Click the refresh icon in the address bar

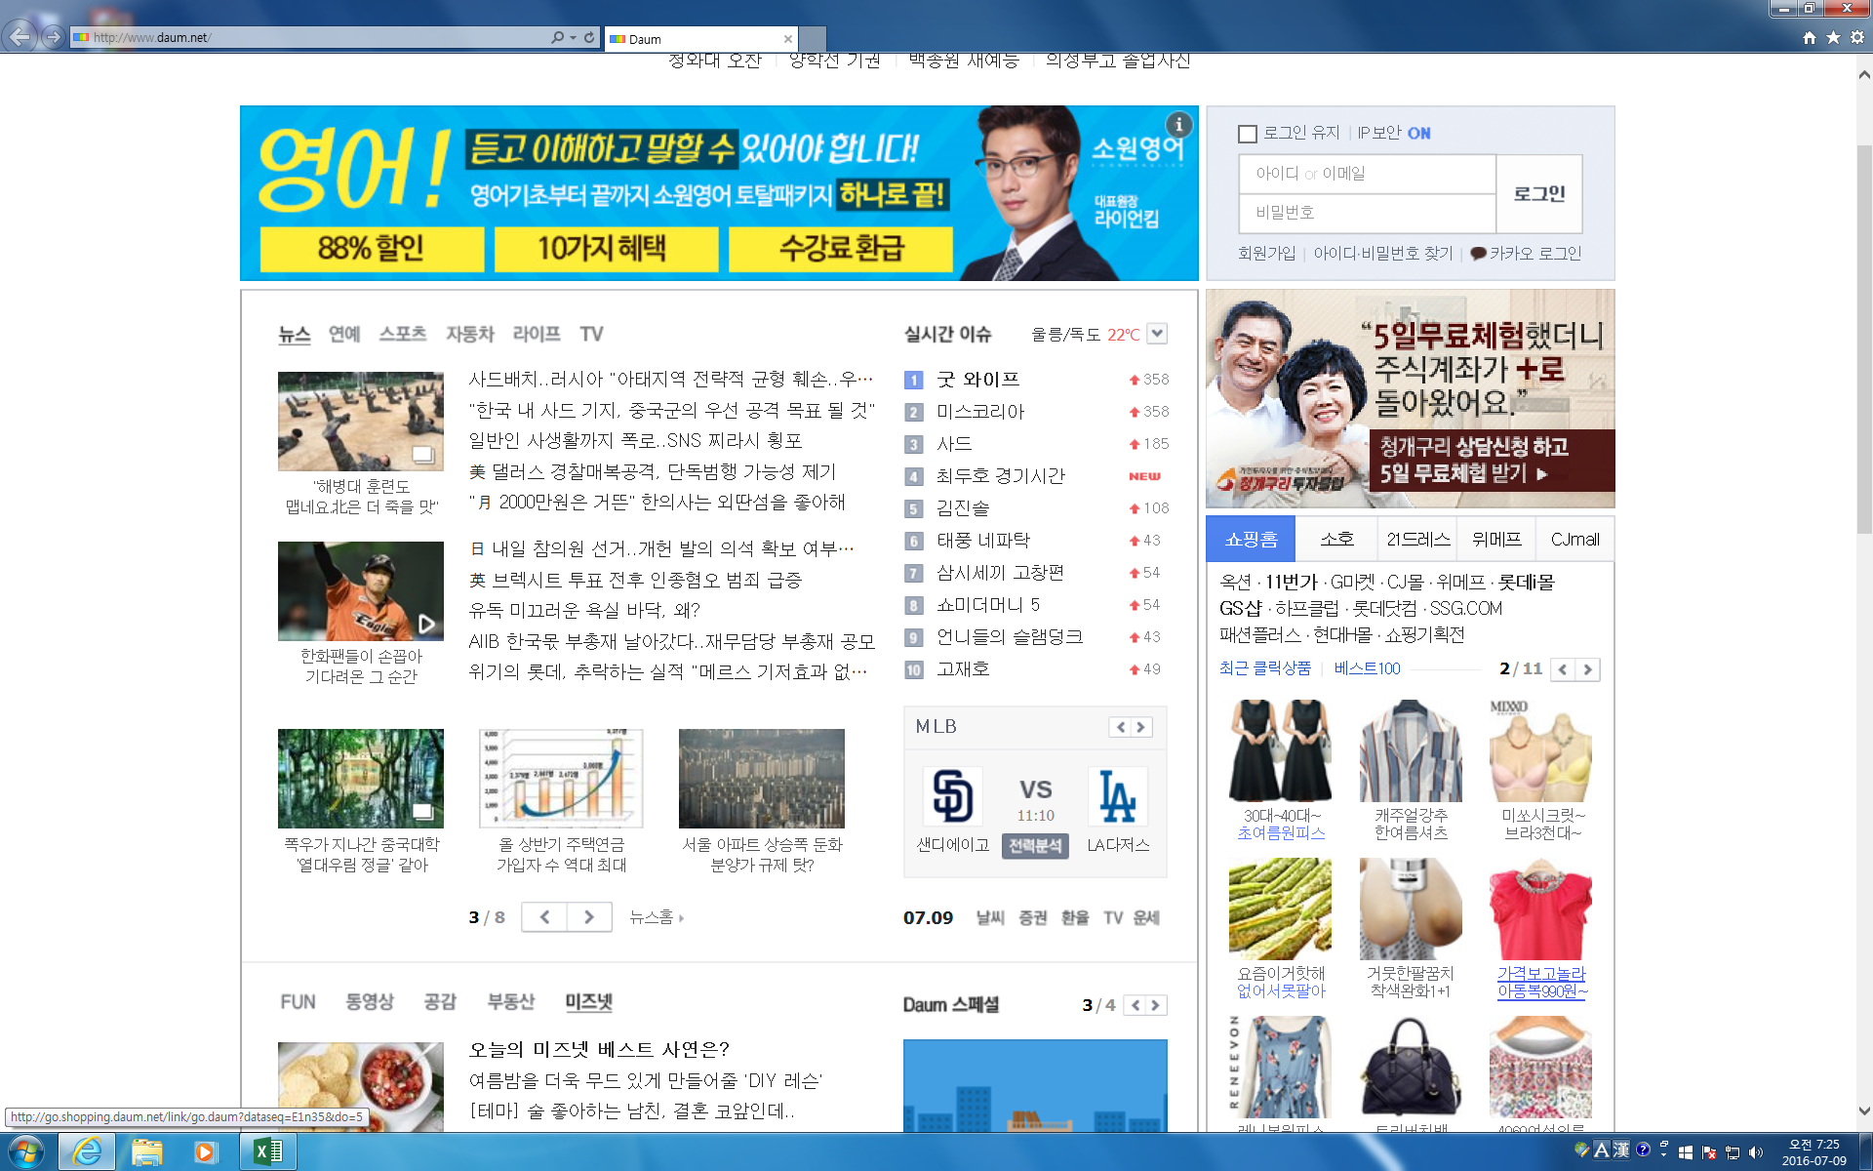point(589,37)
